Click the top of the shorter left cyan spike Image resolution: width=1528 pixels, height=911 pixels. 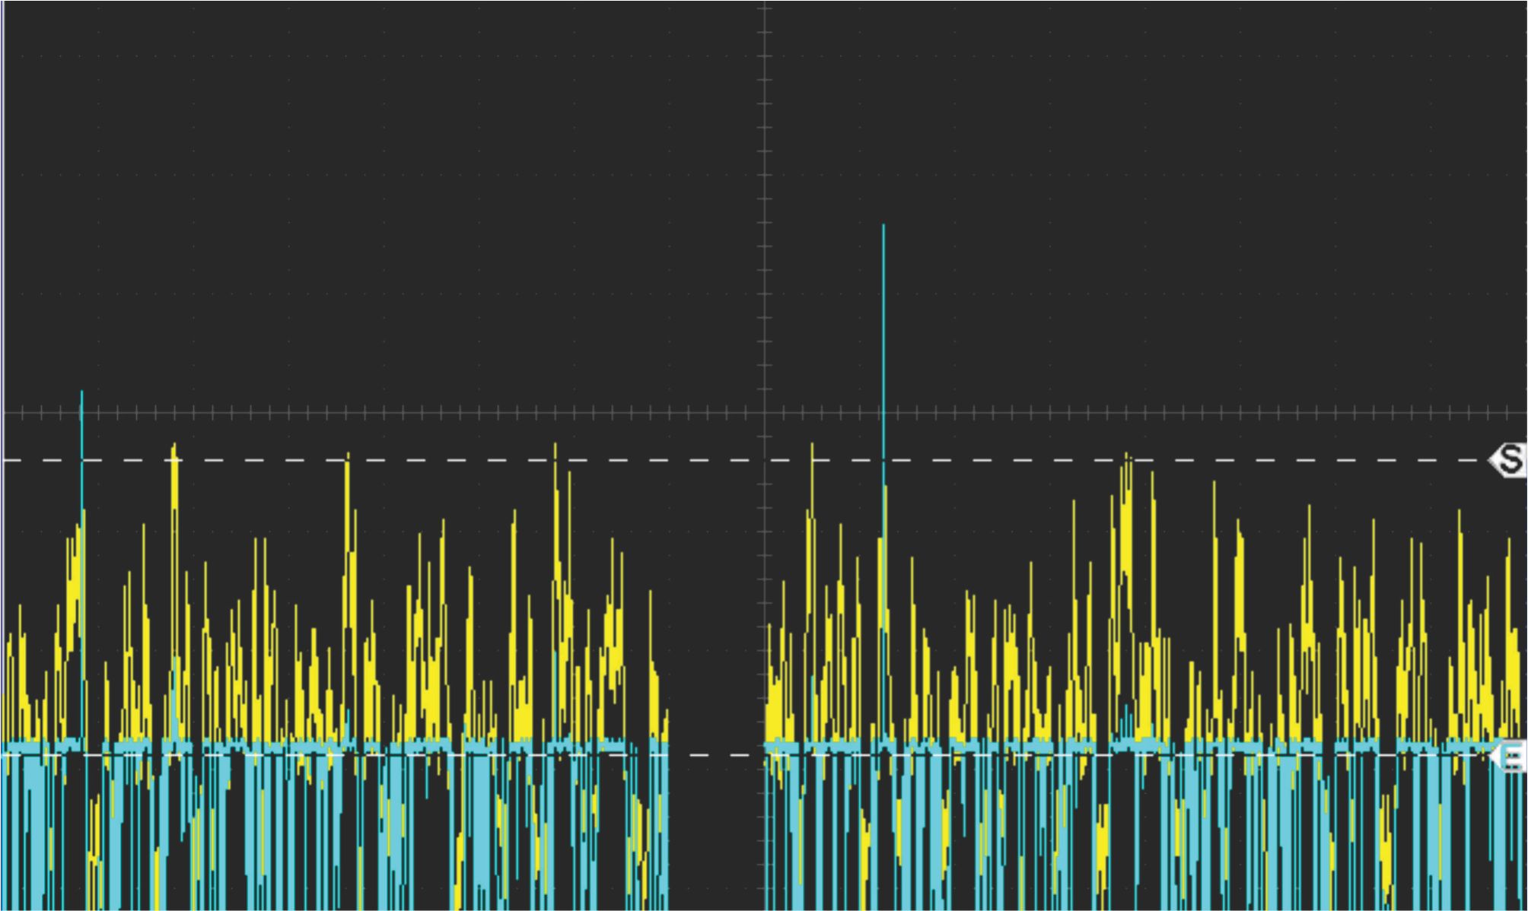coord(81,392)
